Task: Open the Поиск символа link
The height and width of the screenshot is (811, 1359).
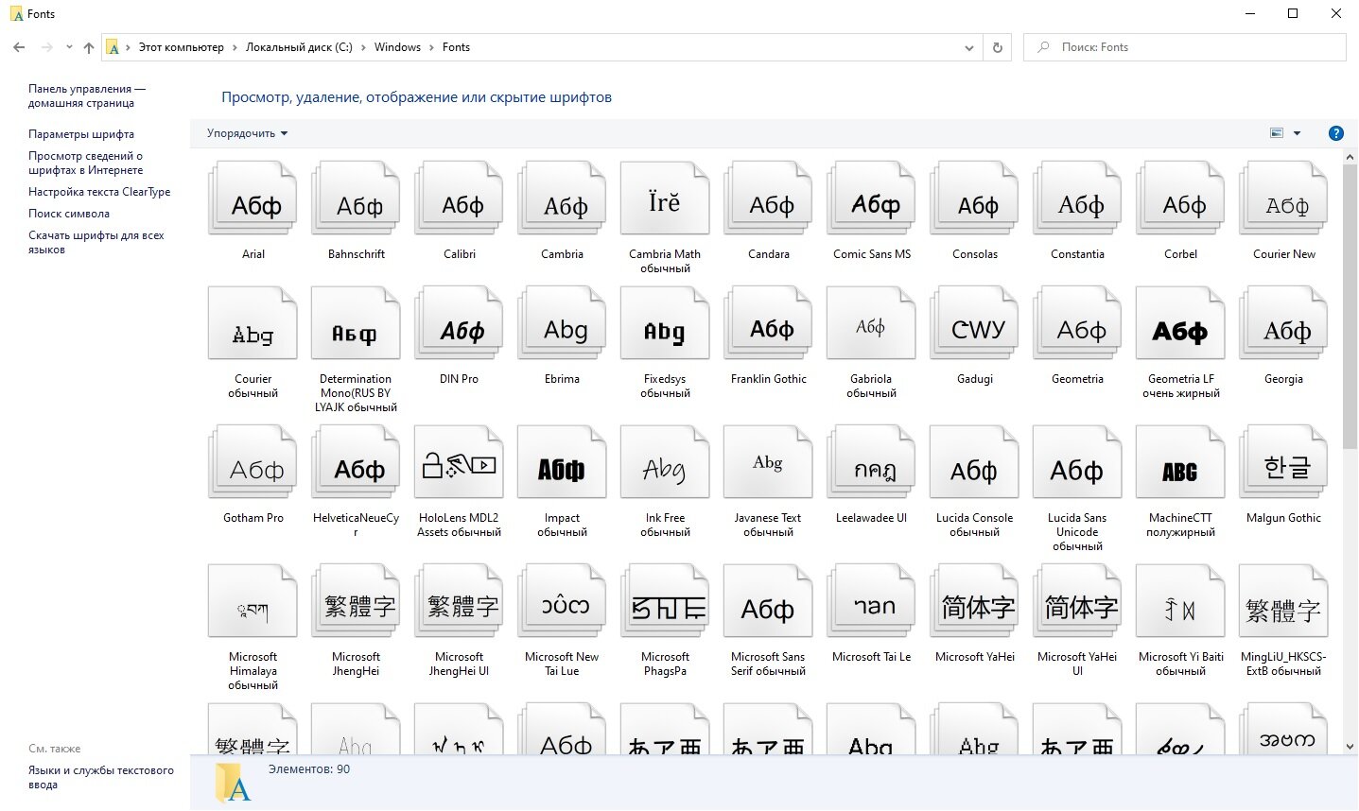Action: click(x=69, y=214)
